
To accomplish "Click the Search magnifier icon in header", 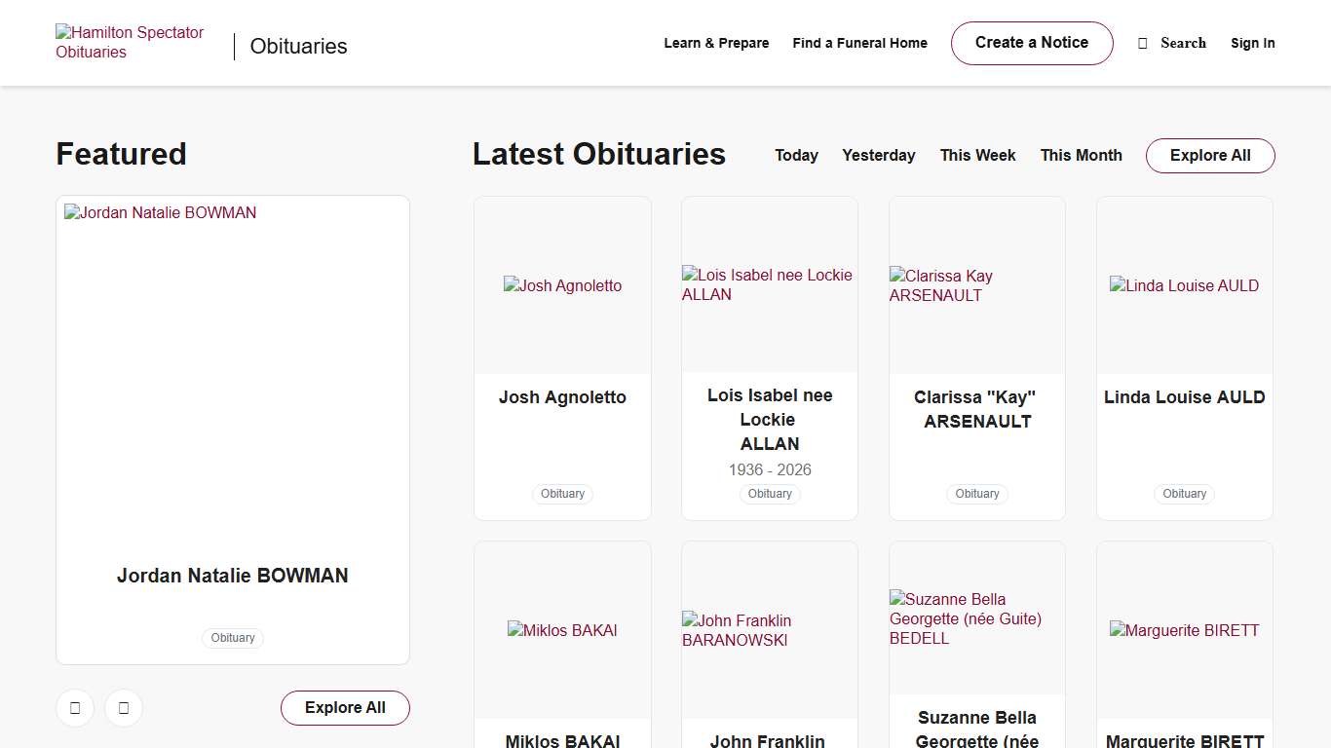I will click(1143, 43).
